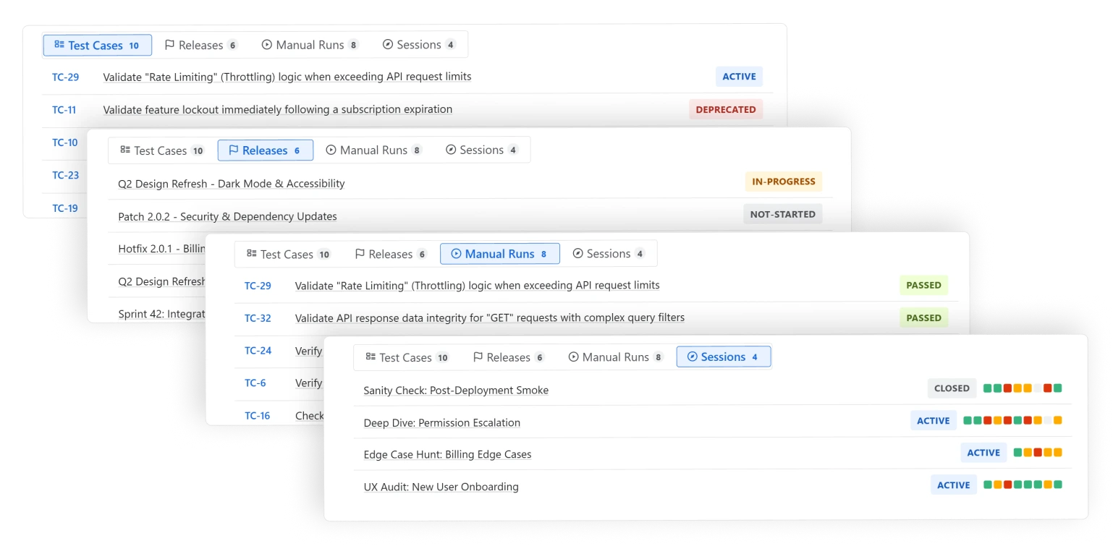Open Test Cases tab in the Releases panel

[x=162, y=150]
